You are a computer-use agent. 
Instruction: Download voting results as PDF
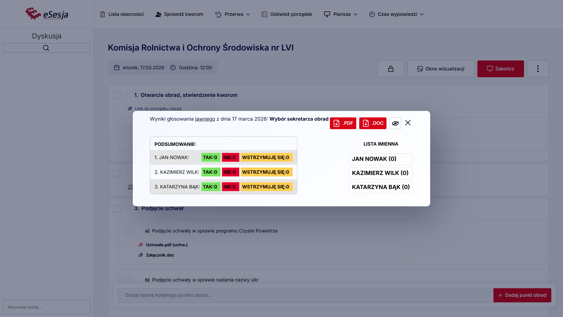pyautogui.click(x=343, y=123)
